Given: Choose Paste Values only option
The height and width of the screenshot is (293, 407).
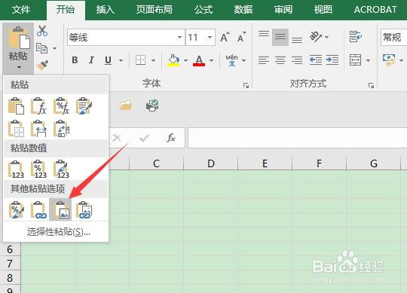Looking at the screenshot, I should coord(16,169).
